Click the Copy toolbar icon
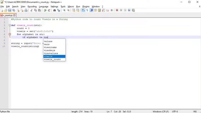 coord(35,10)
